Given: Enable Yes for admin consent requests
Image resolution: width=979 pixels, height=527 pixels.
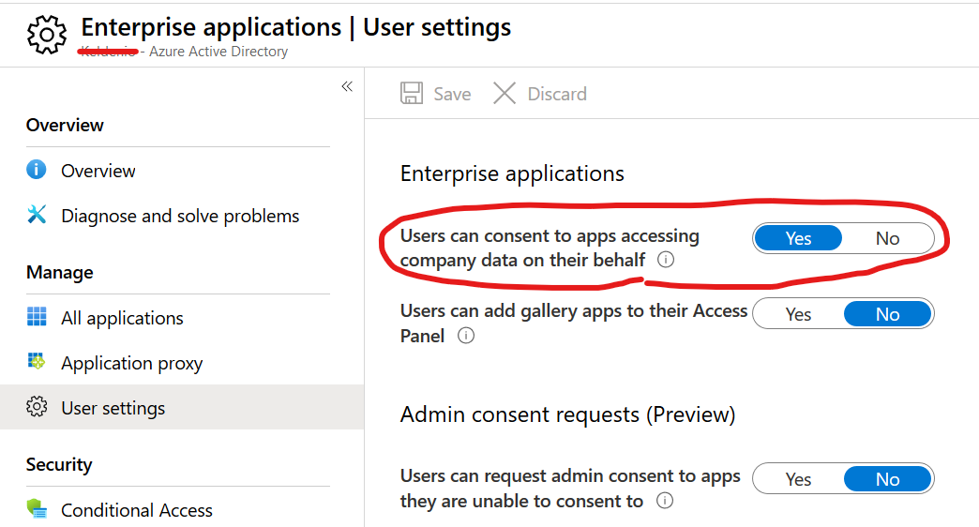Looking at the screenshot, I should coord(798,479).
